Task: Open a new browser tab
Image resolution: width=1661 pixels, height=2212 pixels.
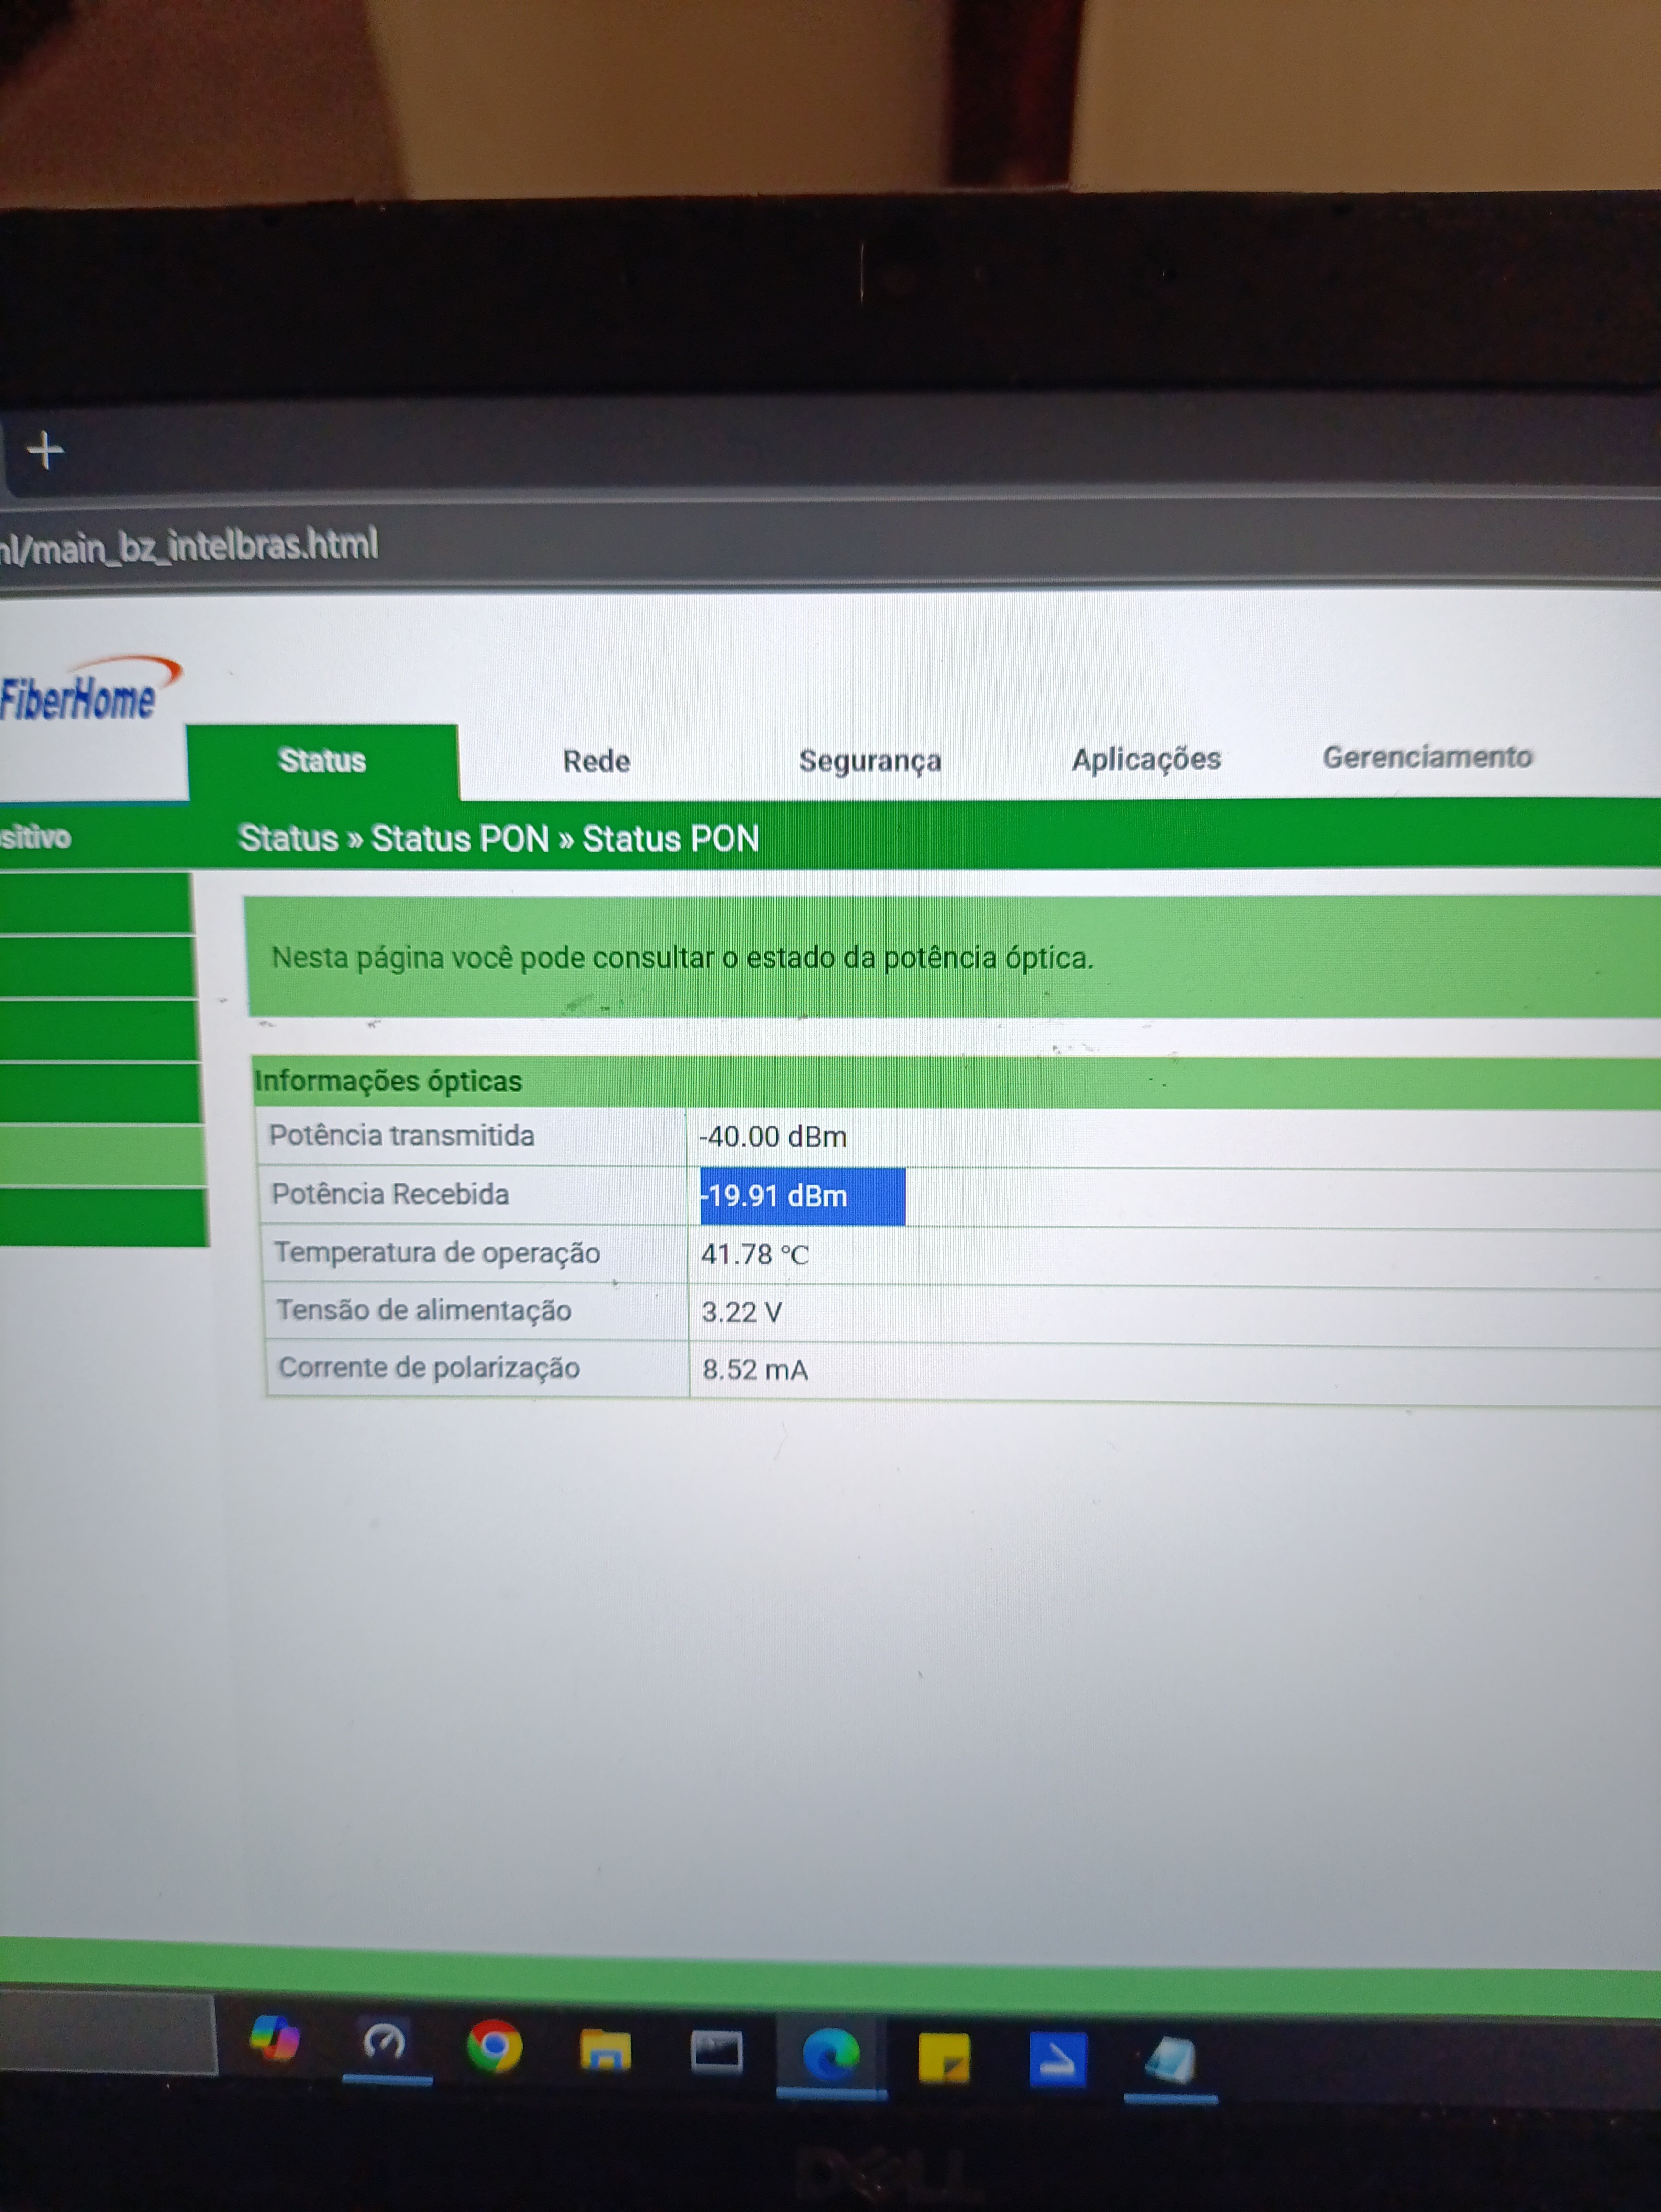Action: 45,450
